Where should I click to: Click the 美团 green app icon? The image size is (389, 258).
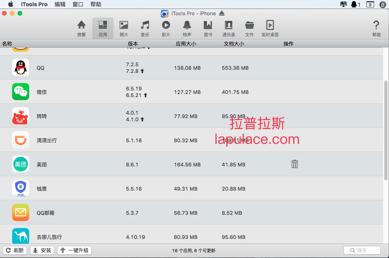pos(21,164)
